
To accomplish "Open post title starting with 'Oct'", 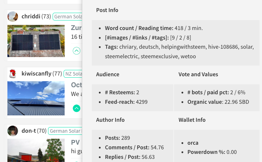I will coord(76,85).
